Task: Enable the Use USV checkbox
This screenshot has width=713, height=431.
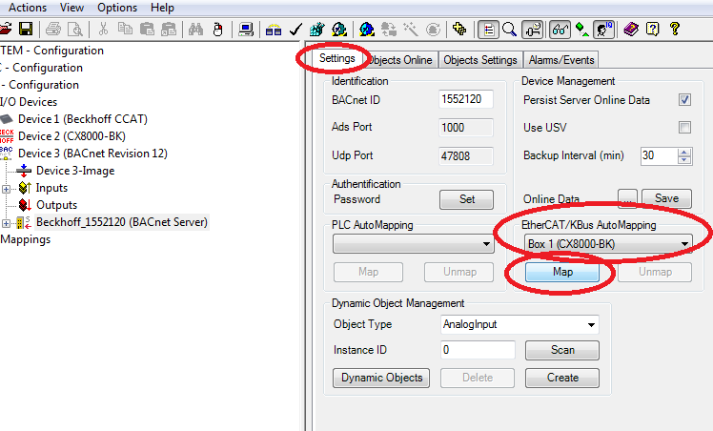Action: pyautogui.click(x=684, y=128)
